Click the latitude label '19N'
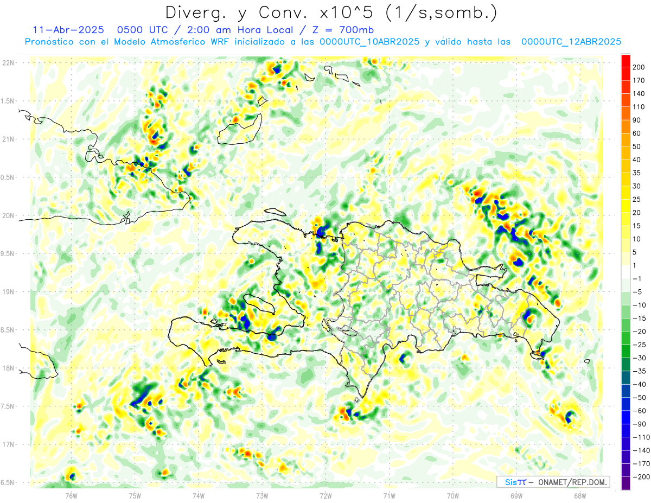651x503 pixels. [9, 291]
